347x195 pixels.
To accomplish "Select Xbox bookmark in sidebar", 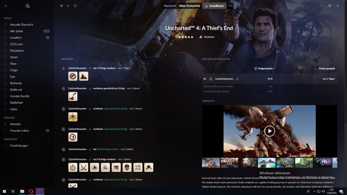I will click(x=13, y=64).
